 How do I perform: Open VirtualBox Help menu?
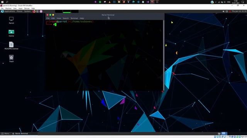pos(33,8)
